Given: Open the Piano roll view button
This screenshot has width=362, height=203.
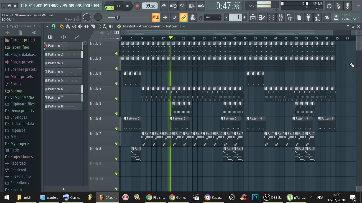Looking at the screenshot, I should click(x=262, y=17).
